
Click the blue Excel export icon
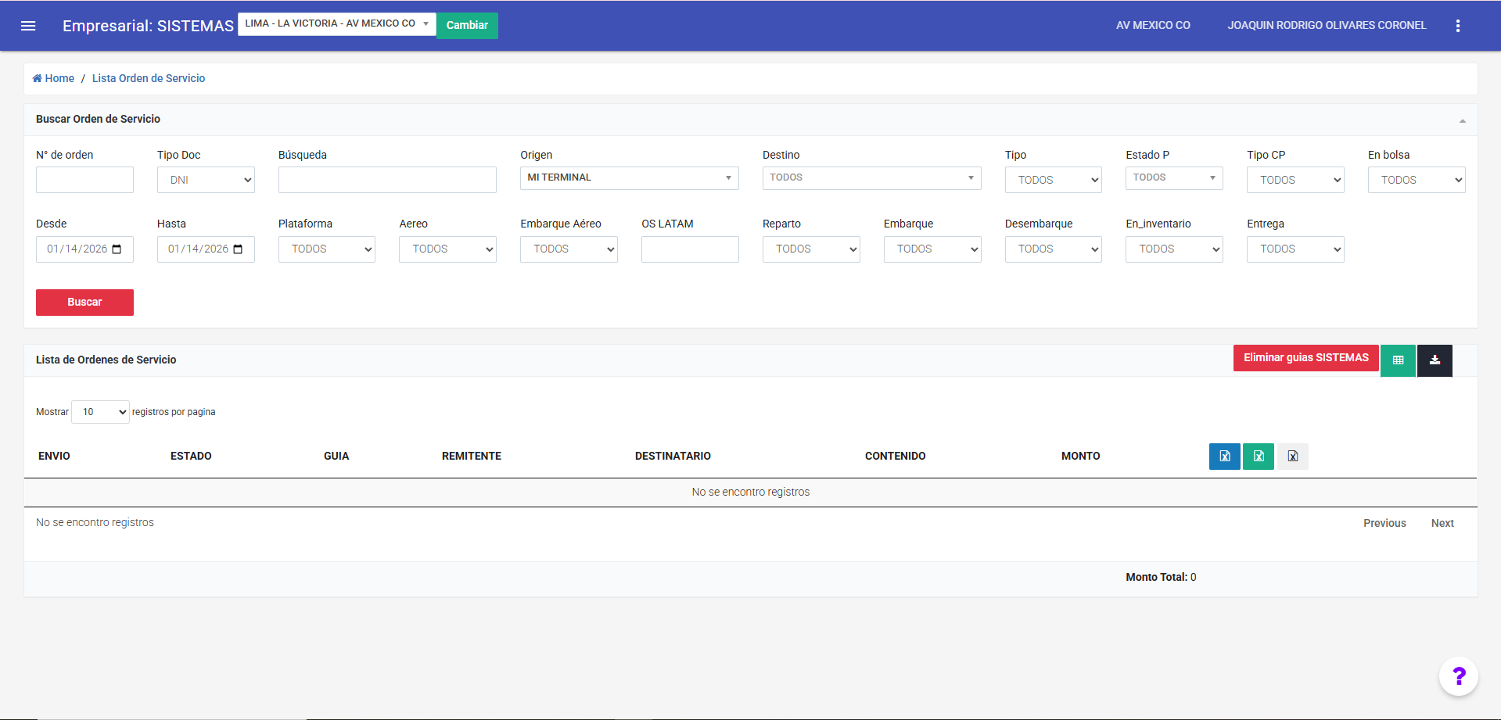[1224, 457]
